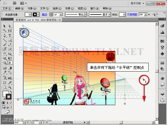Open the stroke color dropdown

tap(38, 14)
